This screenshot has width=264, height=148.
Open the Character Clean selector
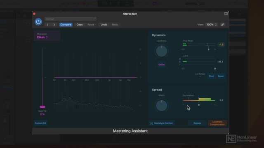tap(47, 36)
